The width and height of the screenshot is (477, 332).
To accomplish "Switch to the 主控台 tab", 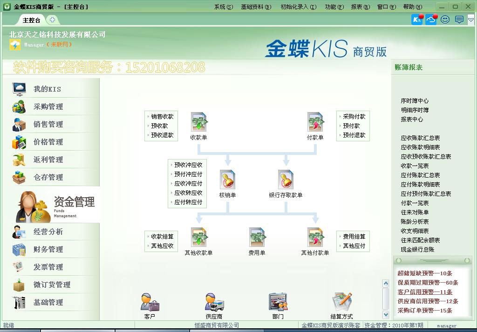I will 31,20.
